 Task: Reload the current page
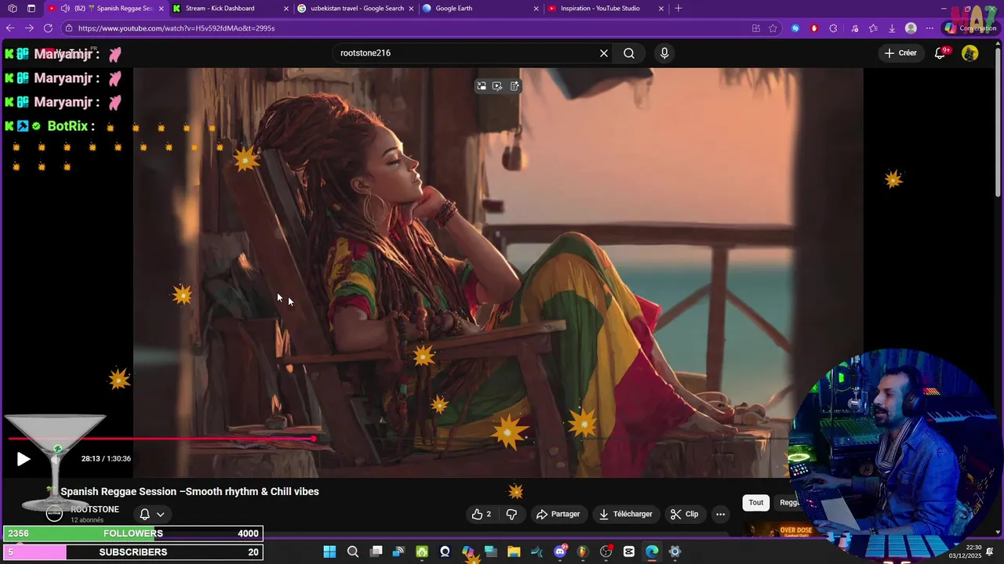(x=48, y=28)
